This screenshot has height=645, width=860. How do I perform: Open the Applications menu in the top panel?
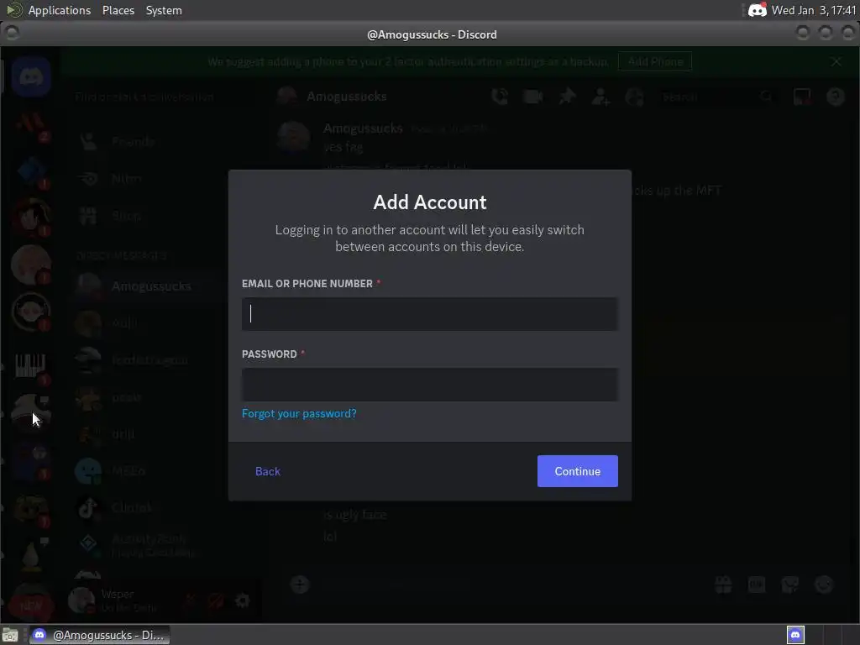(x=60, y=10)
